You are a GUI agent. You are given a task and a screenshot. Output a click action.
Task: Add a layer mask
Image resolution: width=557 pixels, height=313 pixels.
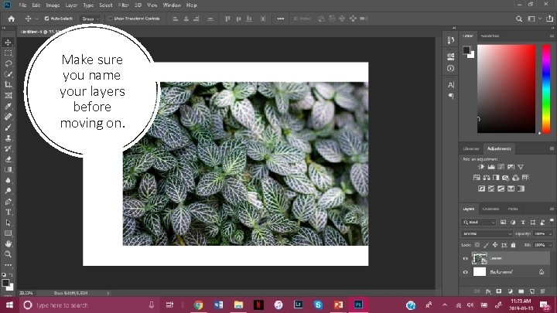click(x=499, y=291)
